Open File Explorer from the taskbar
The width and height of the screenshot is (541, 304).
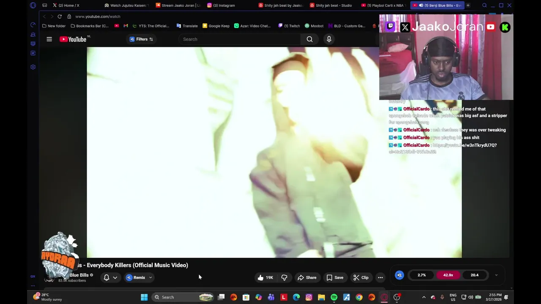tap(321, 297)
